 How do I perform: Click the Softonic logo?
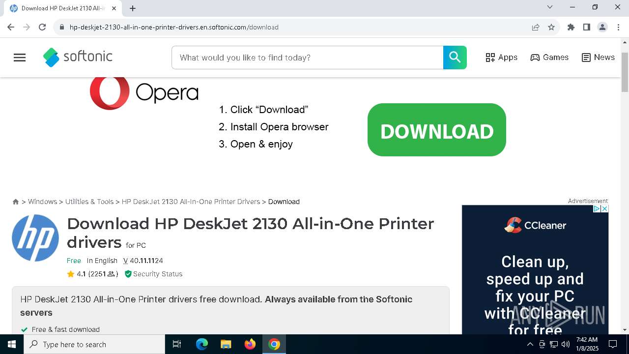(78, 57)
